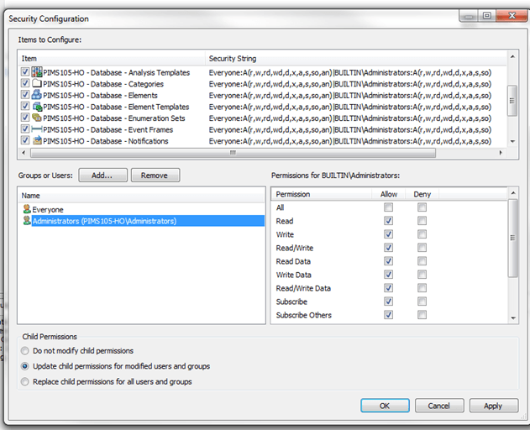Click the Analysis Templates item icon
530x430 pixels.
[37, 72]
